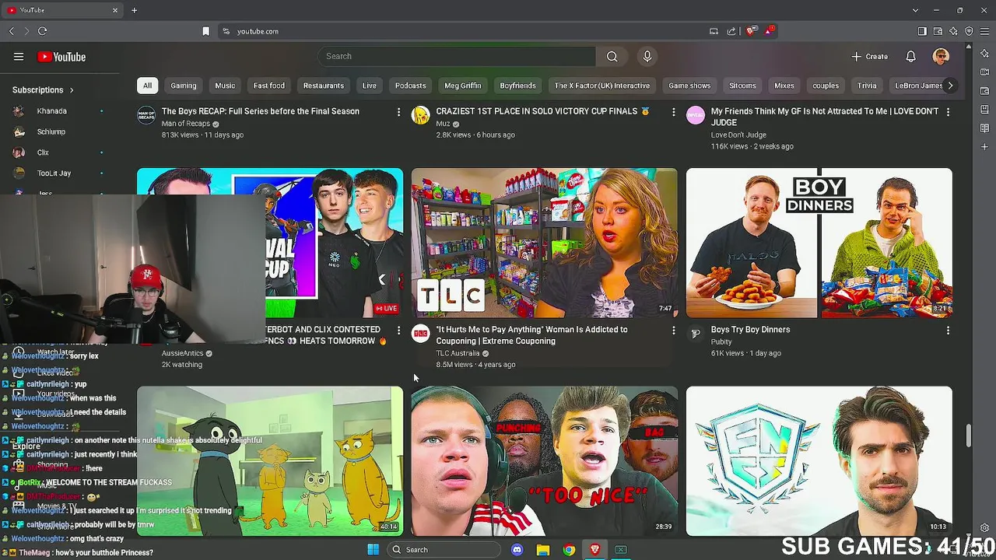This screenshot has height=560, width=996.
Task: Open options for The Boys RECAP video
Action: click(x=398, y=112)
